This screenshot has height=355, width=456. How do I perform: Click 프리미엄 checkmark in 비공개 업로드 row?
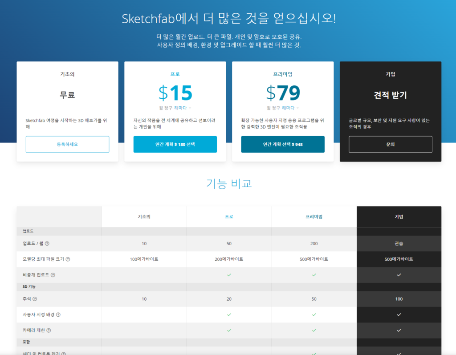pos(314,275)
